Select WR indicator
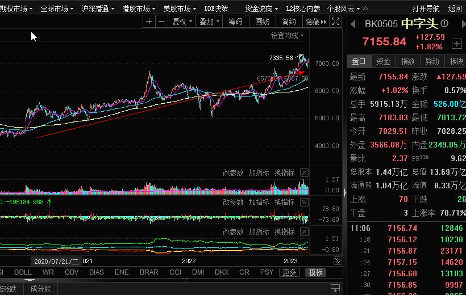Image resolution: width=466 pixels, height=295 pixels. (48, 272)
